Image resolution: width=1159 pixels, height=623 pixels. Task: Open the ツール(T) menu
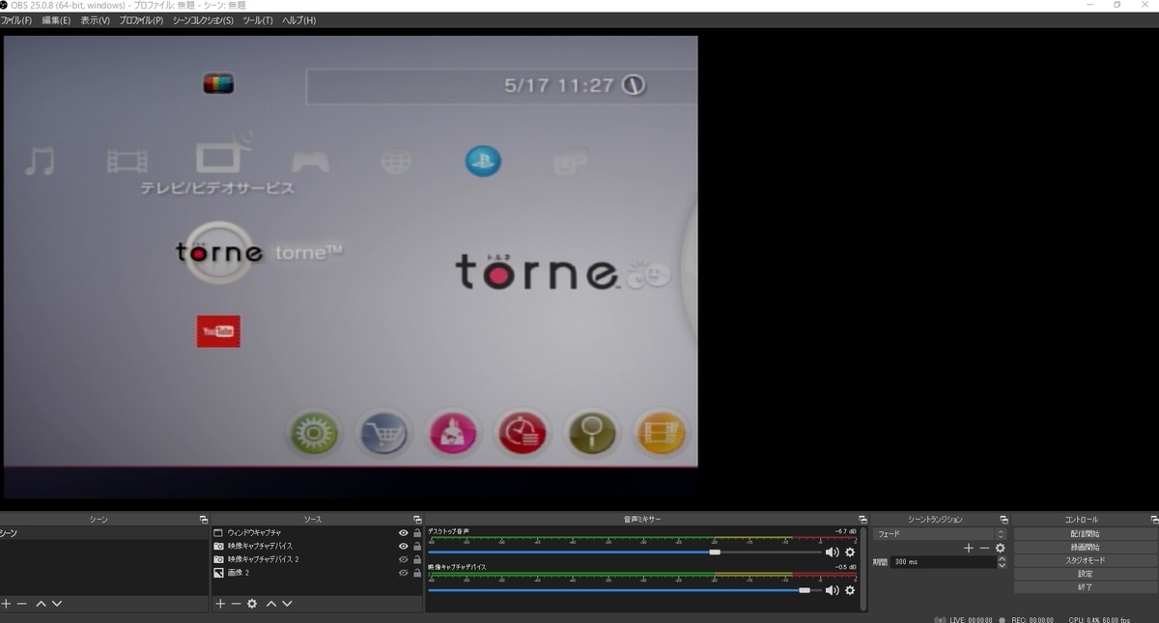258,20
